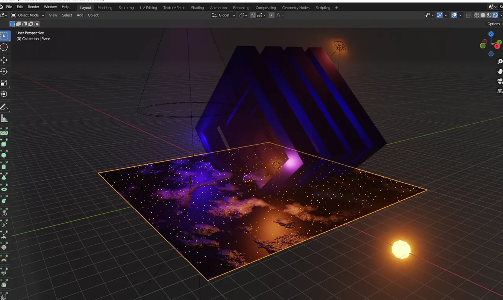This screenshot has height=300, width=503.
Task: Open the snapping settings dropdown
Action: click(262, 15)
